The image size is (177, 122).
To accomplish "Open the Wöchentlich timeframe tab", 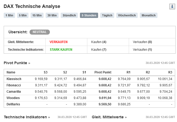I will click(127, 15).
